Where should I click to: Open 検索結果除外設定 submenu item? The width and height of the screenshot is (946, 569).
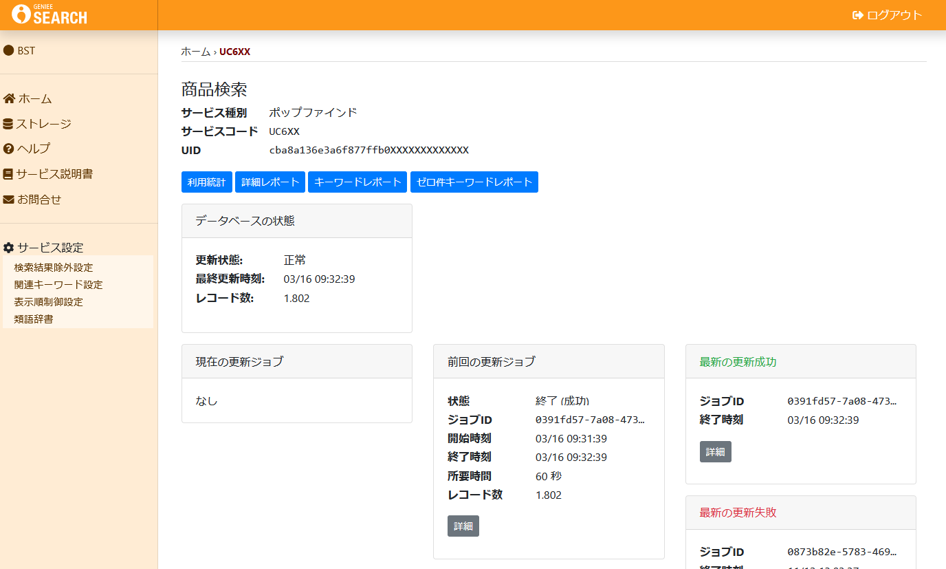(54, 268)
